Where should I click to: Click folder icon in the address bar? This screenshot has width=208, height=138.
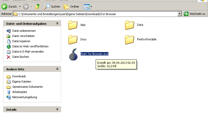[x=16, y=14]
